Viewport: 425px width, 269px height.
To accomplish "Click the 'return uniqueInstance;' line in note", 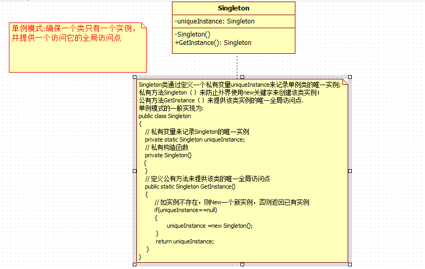I will 185,241.
